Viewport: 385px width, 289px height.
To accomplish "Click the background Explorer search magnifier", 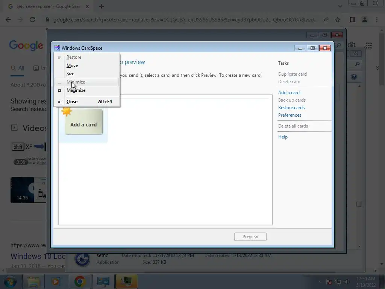I will (x=357, y=64).
